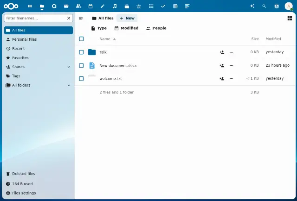This screenshot has width=297, height=201.
Task: Open the Calendar app icon
Action: tap(90, 6)
